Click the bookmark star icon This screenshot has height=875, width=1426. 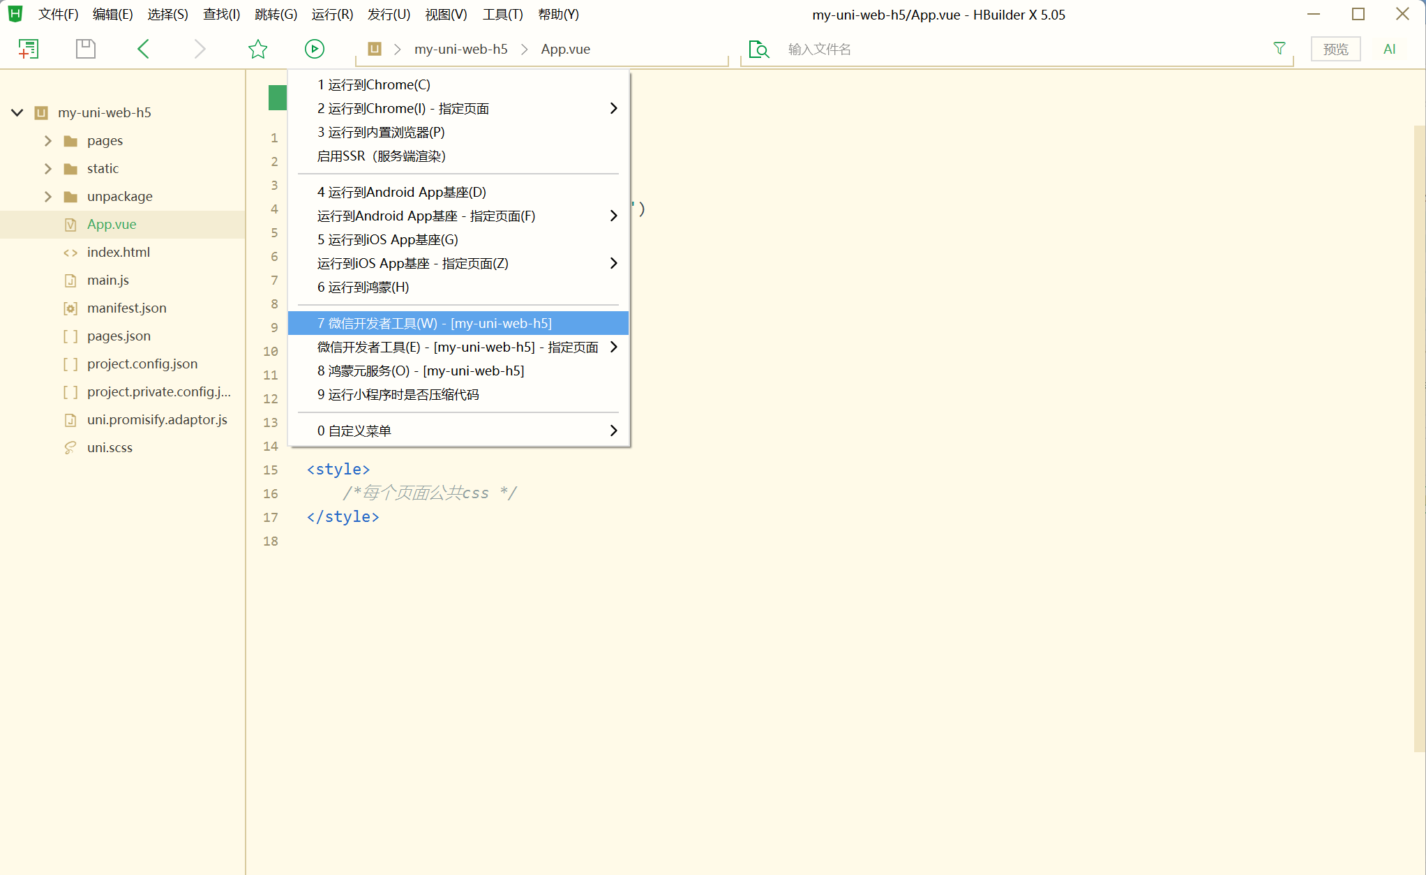click(x=257, y=49)
